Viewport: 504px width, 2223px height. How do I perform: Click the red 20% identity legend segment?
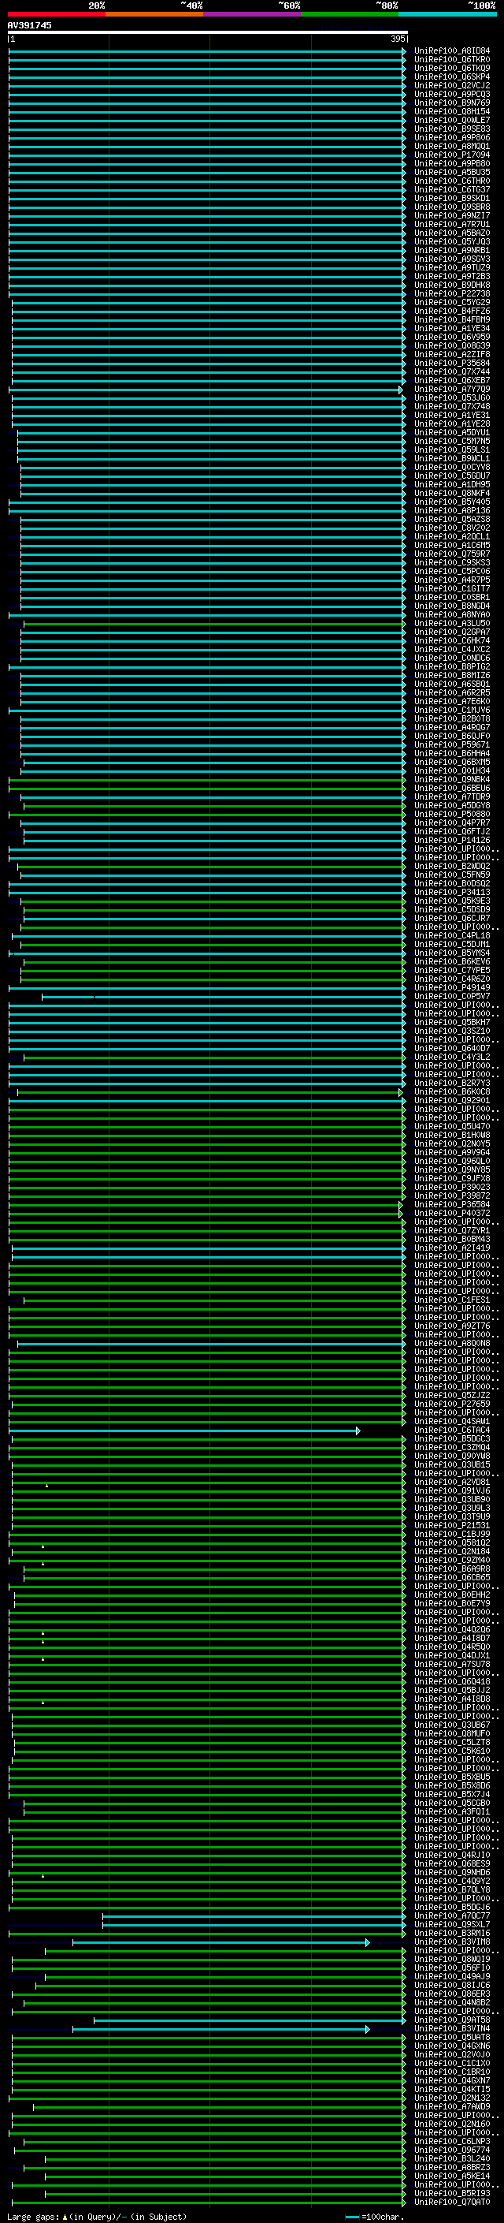pyautogui.click(x=56, y=14)
